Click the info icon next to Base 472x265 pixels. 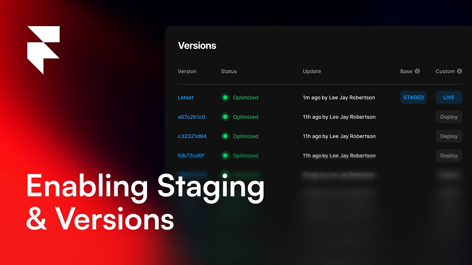[417, 71]
